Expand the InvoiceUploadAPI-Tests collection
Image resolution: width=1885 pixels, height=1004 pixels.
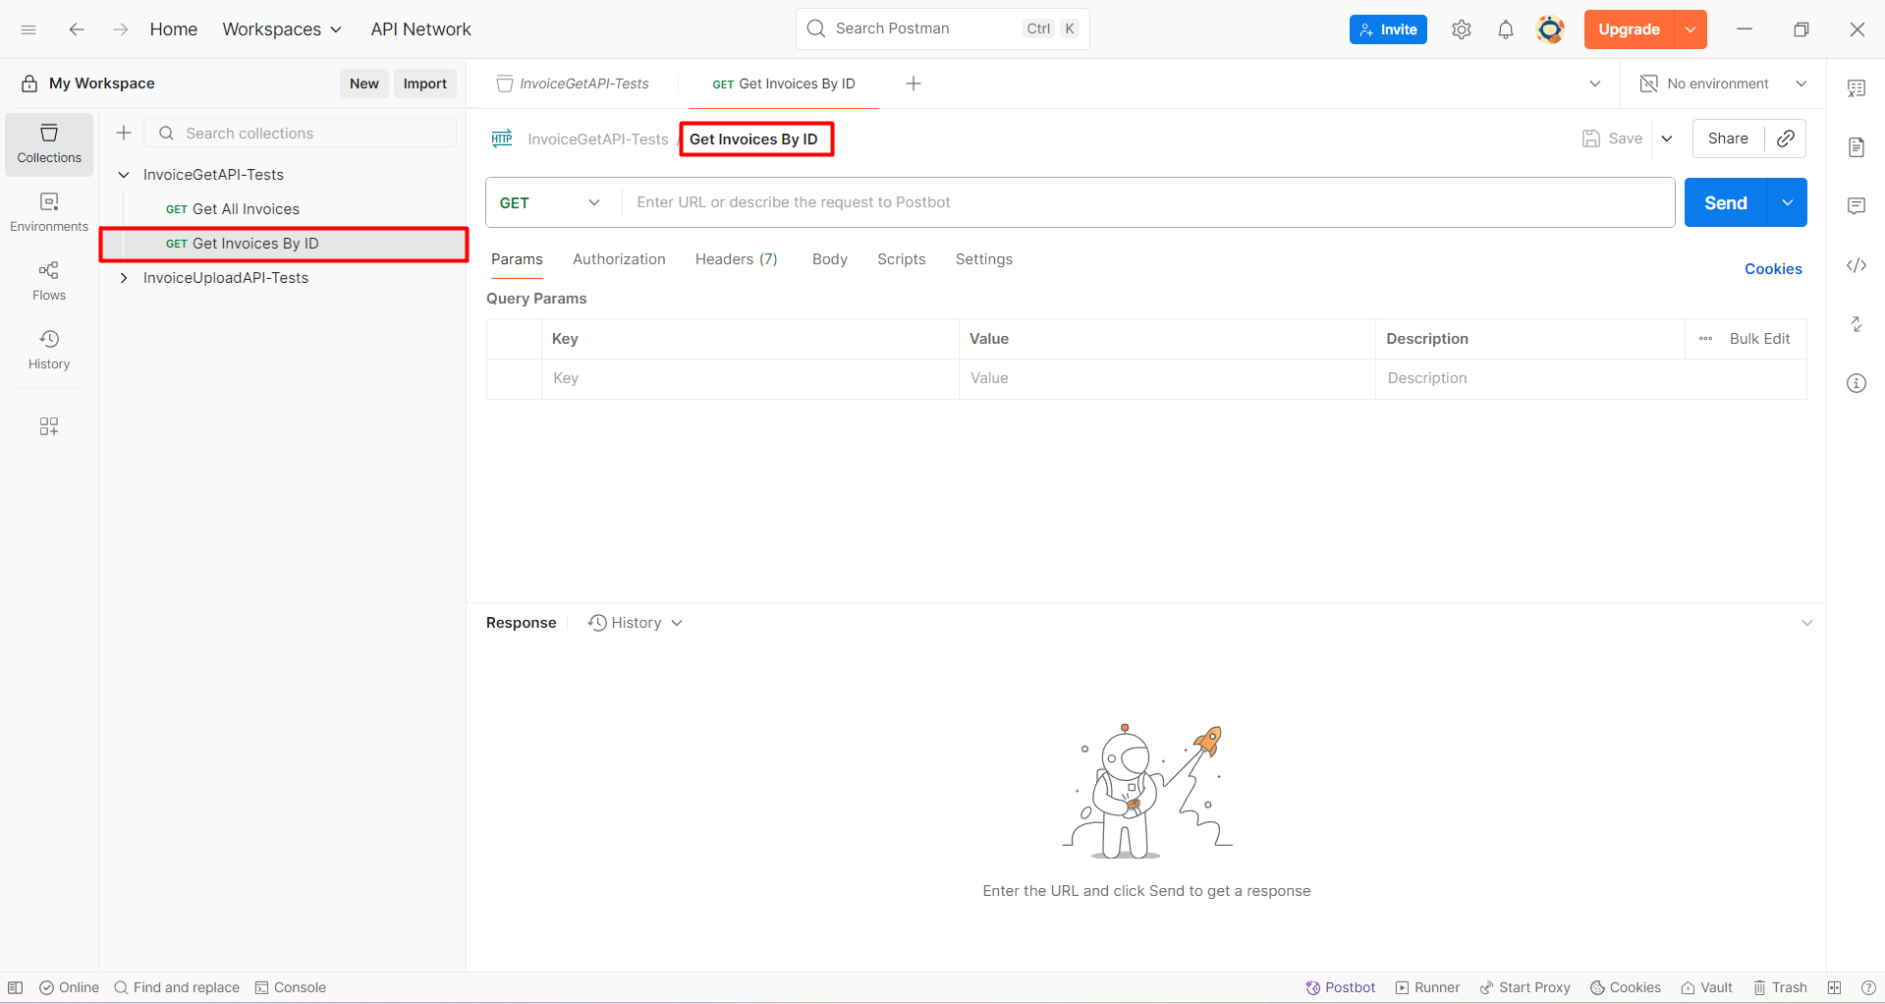[124, 278]
